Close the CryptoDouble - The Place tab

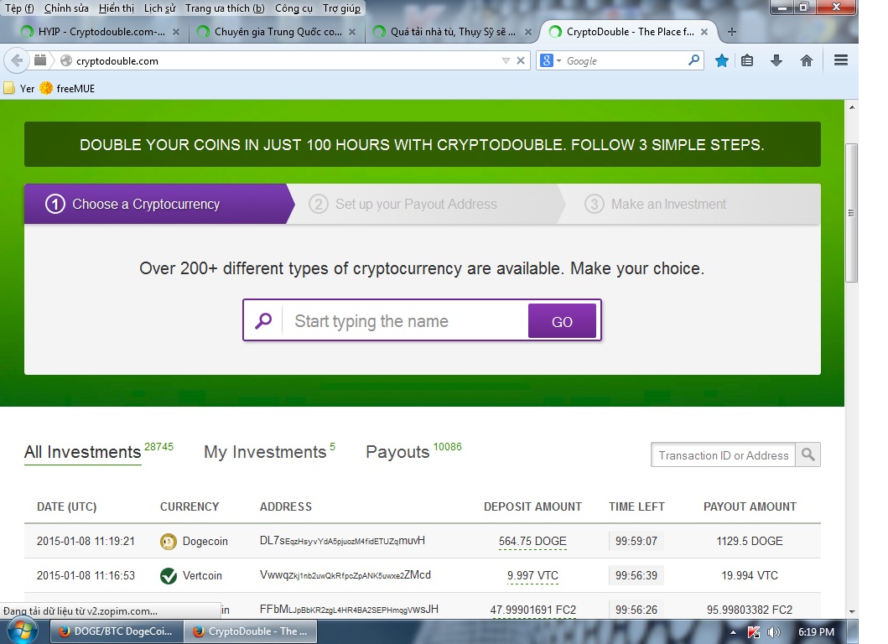(x=704, y=32)
